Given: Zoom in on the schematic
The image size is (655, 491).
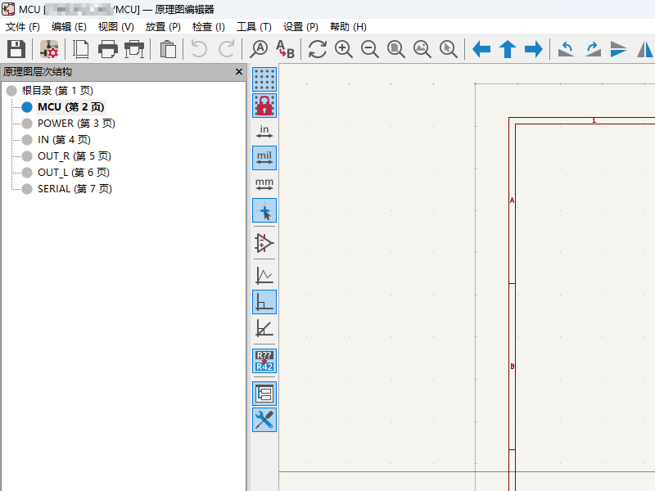Looking at the screenshot, I should coord(344,49).
